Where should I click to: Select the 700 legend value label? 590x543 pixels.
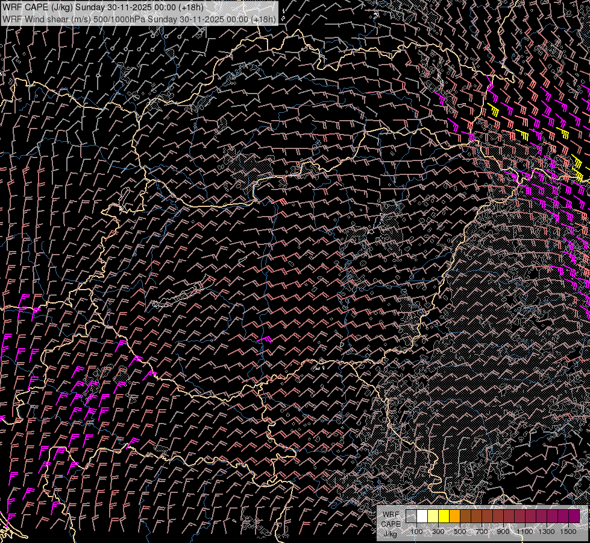pyautogui.click(x=482, y=532)
